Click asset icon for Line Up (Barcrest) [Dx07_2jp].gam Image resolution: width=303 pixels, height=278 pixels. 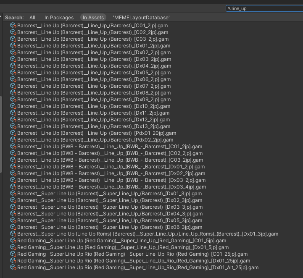13,86
